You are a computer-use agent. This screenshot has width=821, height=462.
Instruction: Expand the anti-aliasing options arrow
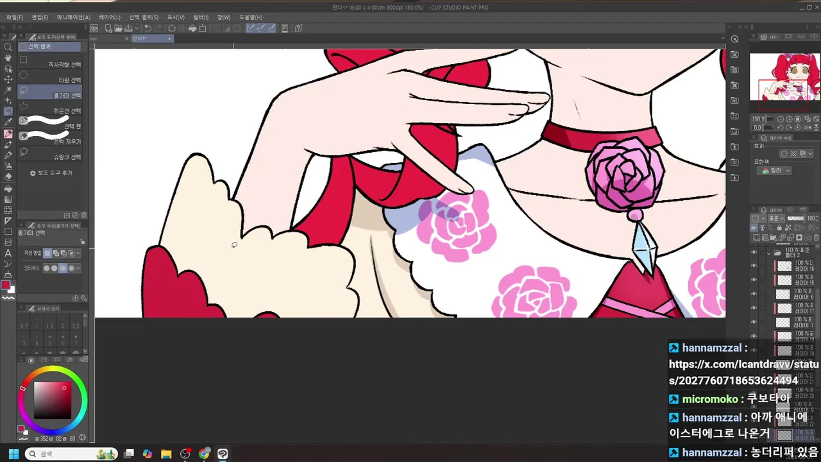pos(78,268)
